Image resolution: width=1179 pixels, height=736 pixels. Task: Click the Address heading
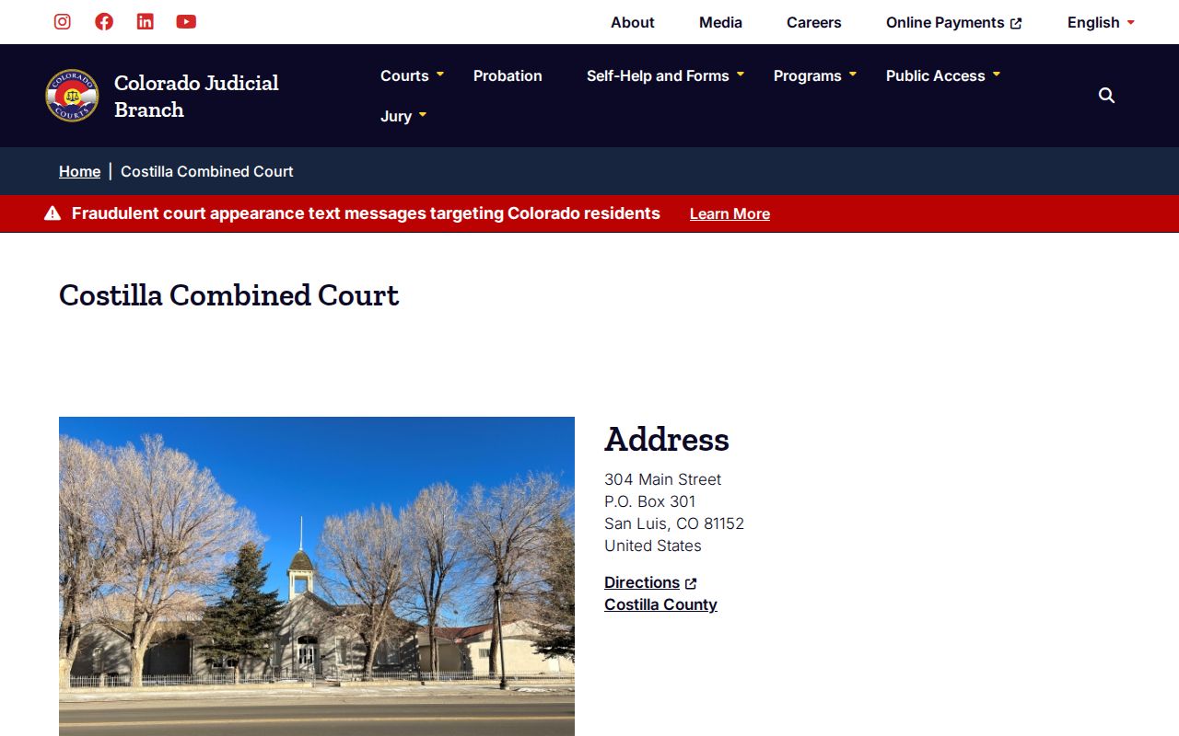pos(667,439)
